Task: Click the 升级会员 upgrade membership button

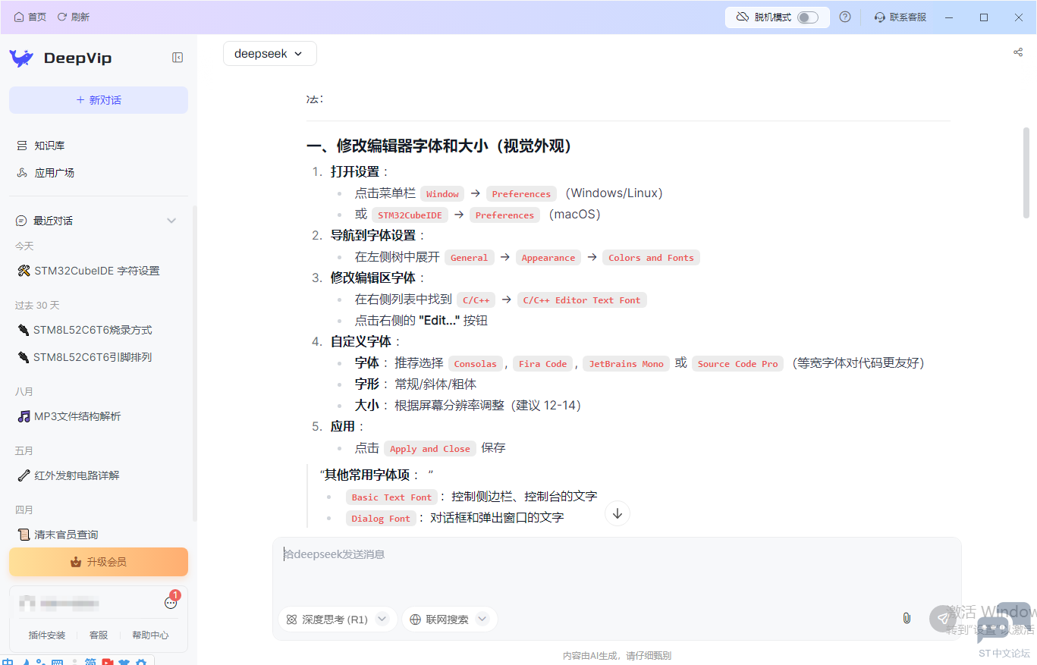Action: click(99, 562)
